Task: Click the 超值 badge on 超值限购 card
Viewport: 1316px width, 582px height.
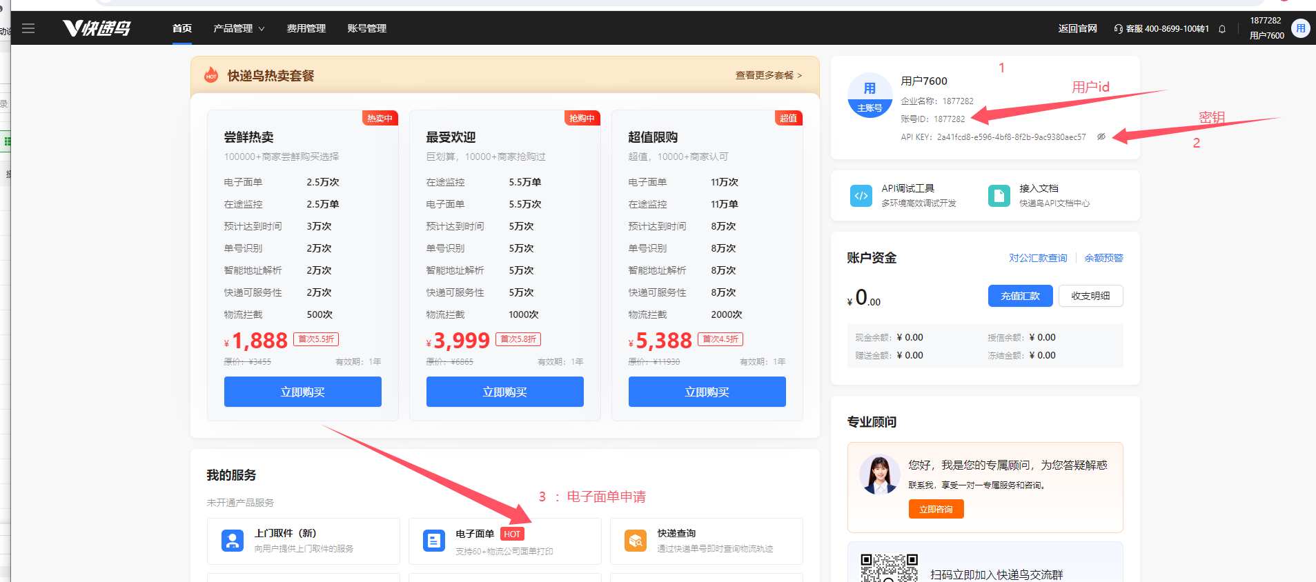Action: point(789,118)
